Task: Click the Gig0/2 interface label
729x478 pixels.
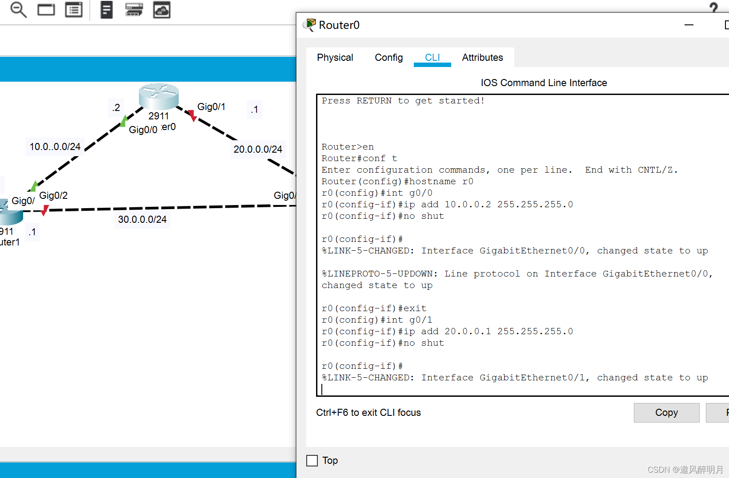Action: [53, 195]
